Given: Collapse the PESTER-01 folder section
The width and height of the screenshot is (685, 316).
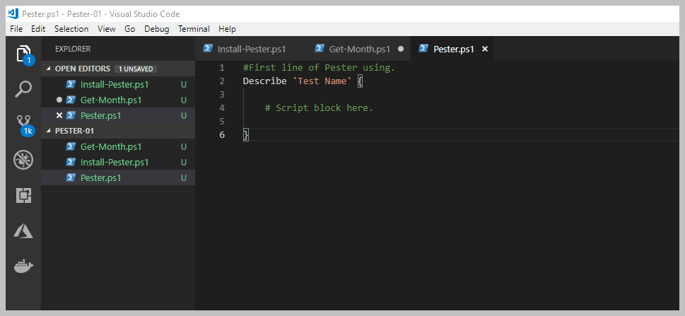Looking at the screenshot, I should 49,131.
